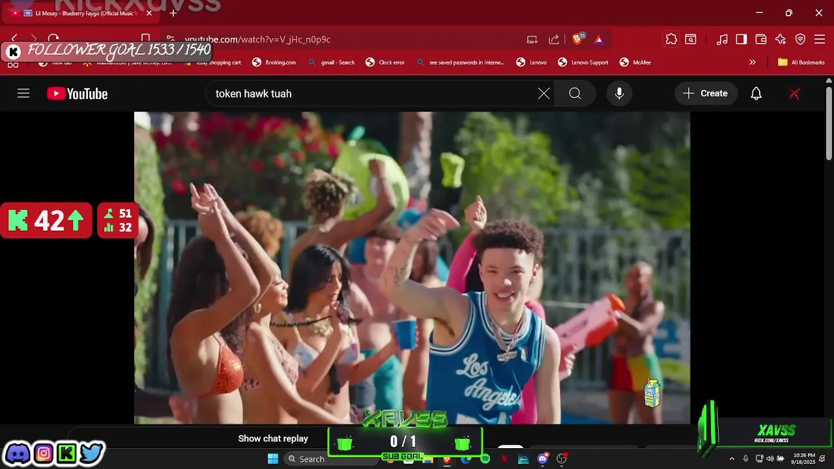The height and width of the screenshot is (469, 834).
Task: Open the Windows Start menu
Action: click(x=273, y=459)
